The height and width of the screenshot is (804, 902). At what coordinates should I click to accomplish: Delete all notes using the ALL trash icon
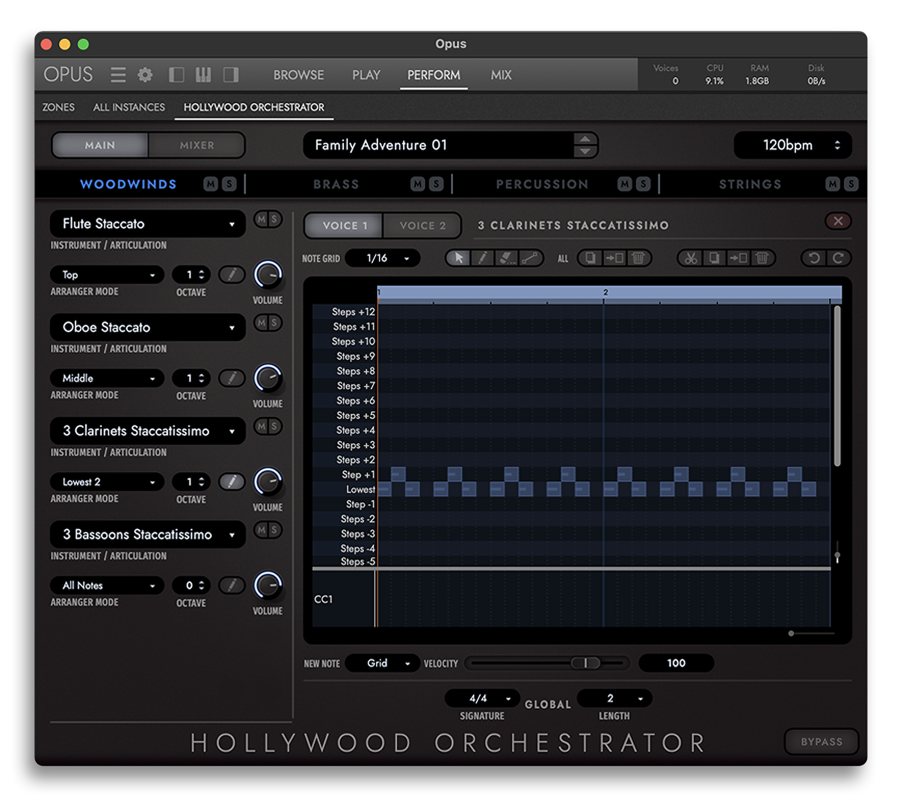[638, 258]
